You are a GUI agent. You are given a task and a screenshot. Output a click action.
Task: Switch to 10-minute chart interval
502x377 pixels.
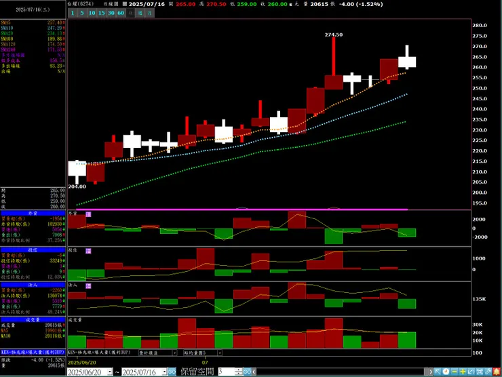(x=92, y=13)
